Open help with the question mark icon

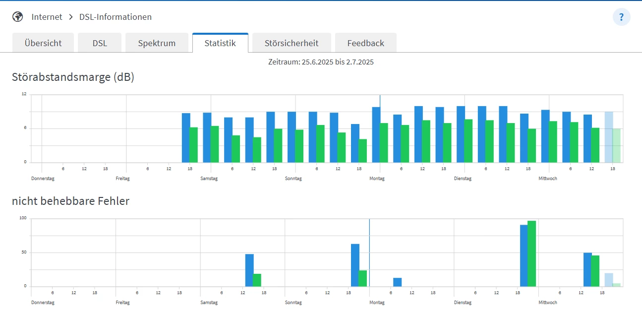point(621,17)
